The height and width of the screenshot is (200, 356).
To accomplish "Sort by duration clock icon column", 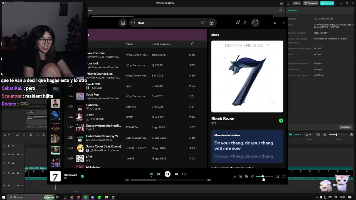I will pos(193,44).
